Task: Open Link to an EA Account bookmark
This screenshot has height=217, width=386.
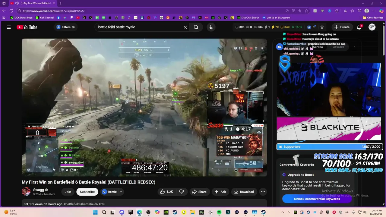Action: (276, 18)
